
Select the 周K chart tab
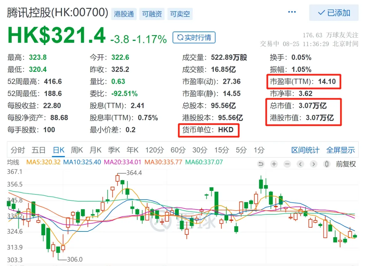point(77,150)
